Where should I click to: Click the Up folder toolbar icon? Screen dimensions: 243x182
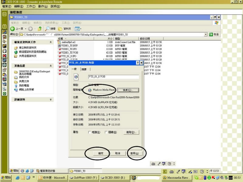click(x=40, y=29)
